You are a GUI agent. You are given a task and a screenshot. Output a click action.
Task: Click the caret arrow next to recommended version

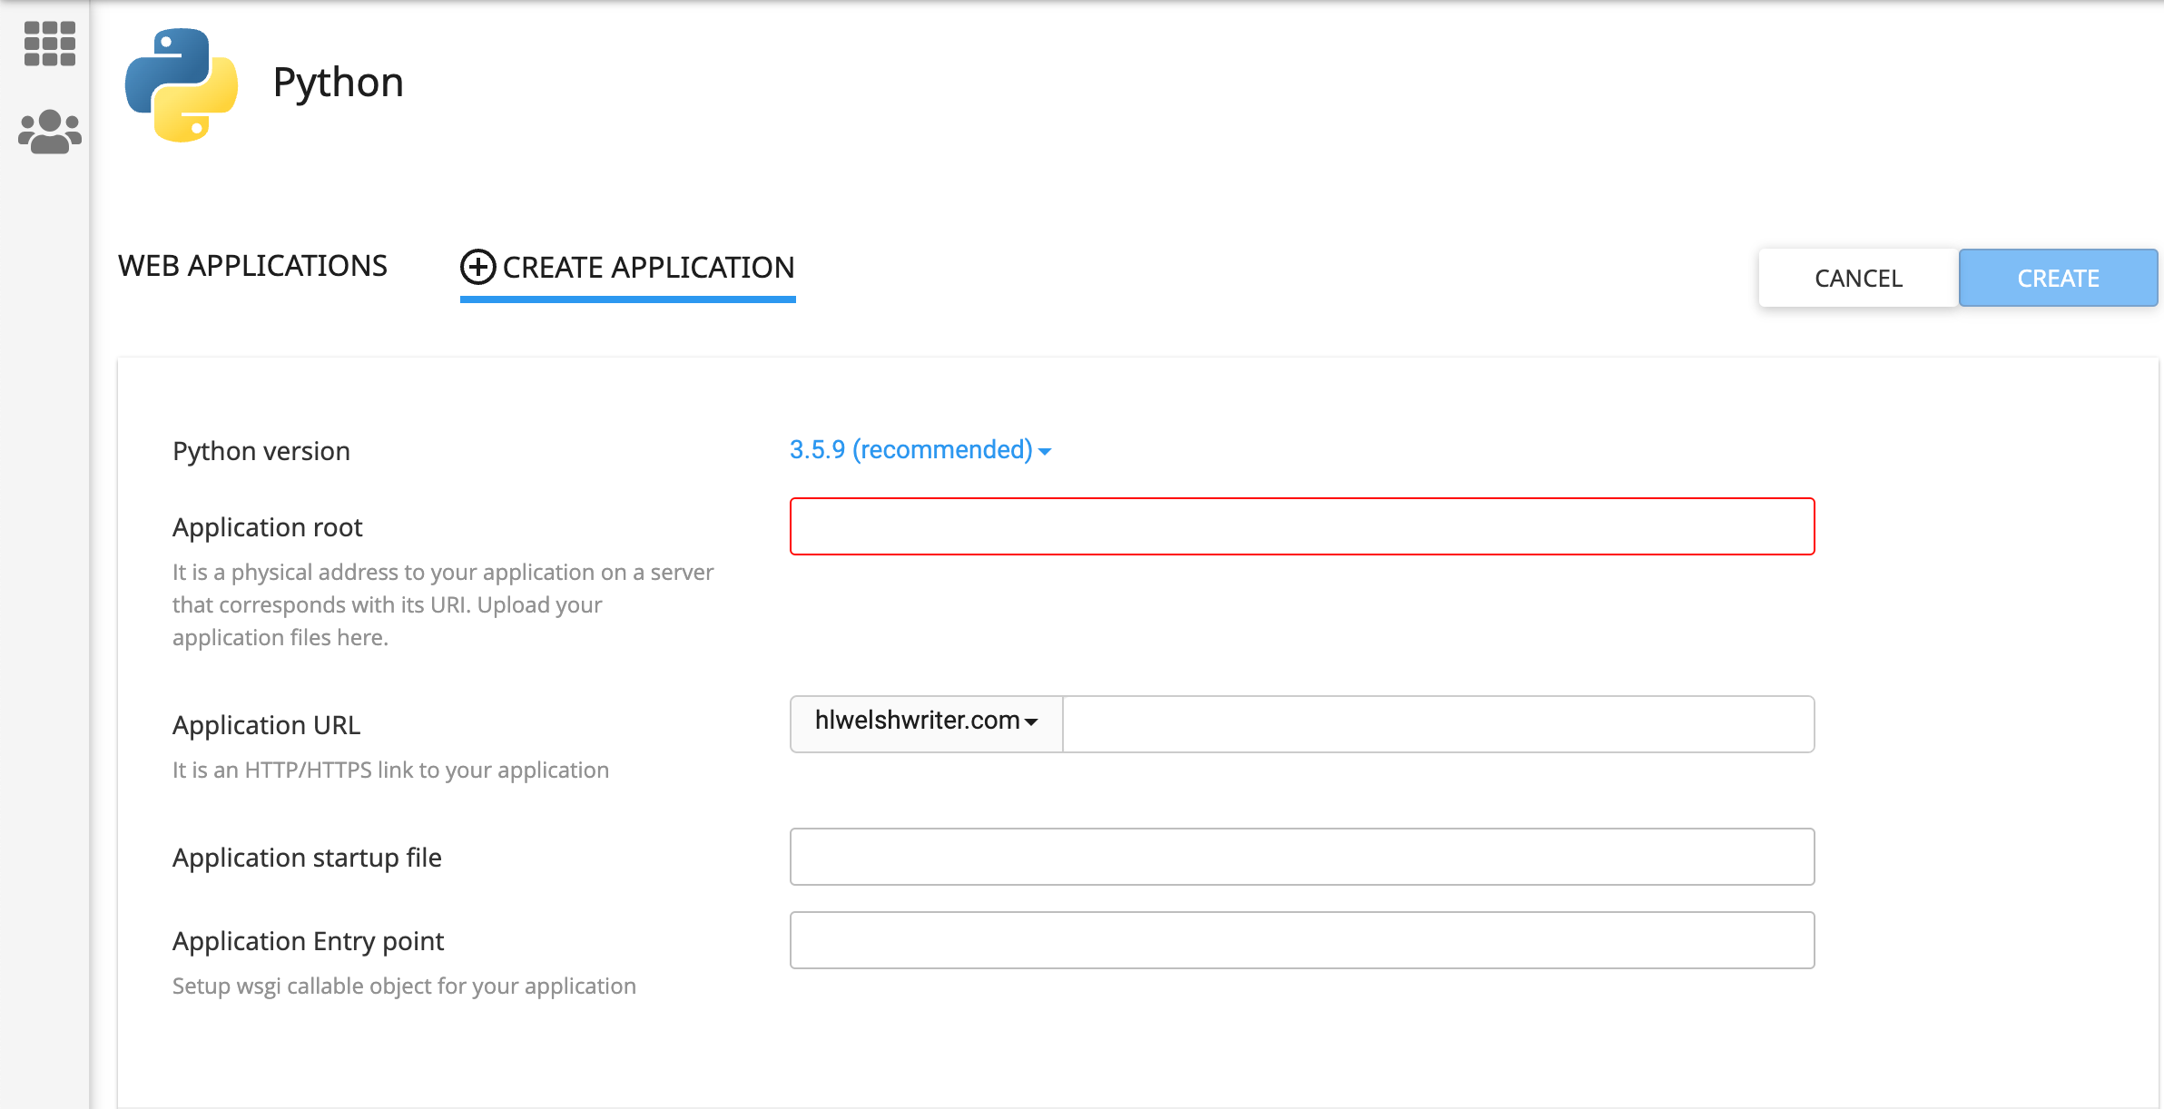point(1045,452)
